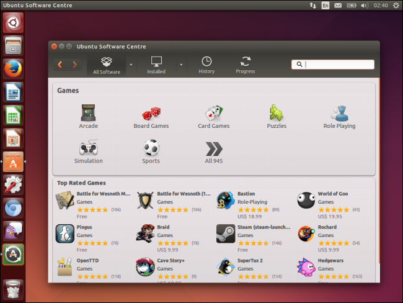Open the 'En' keyboard layout indicator

[325, 6]
